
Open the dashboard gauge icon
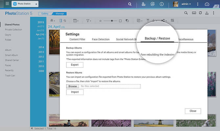click(207, 4)
